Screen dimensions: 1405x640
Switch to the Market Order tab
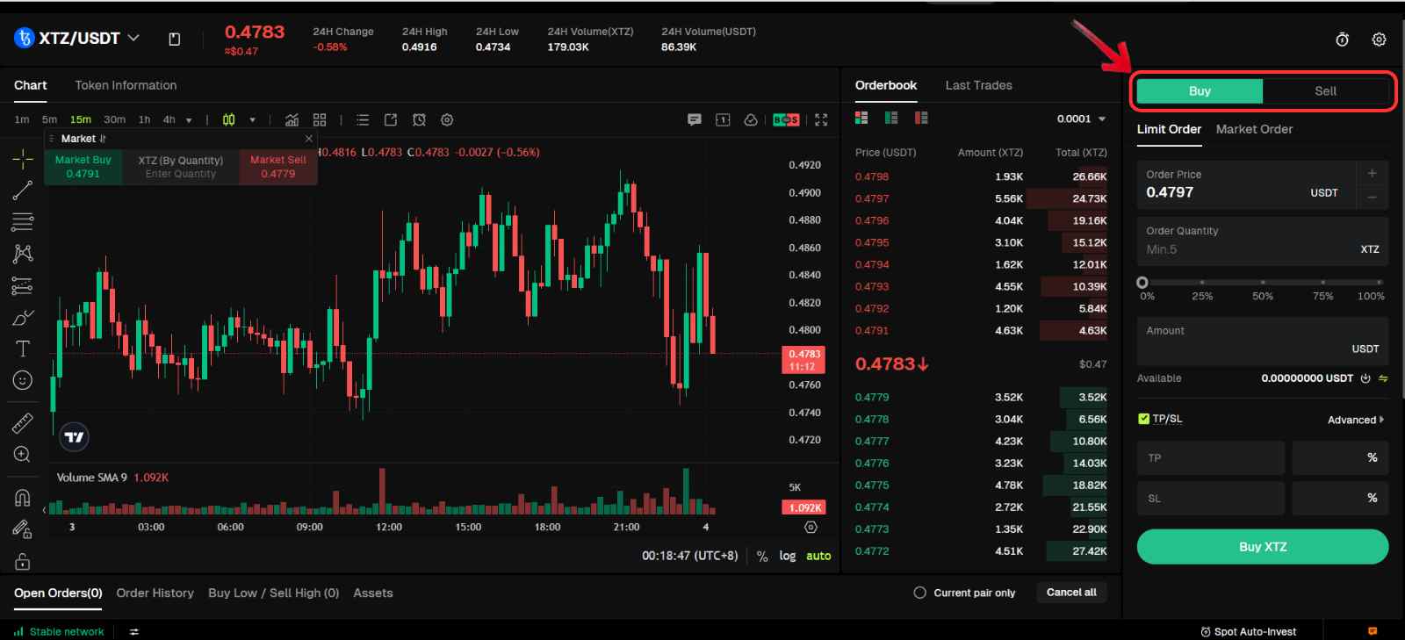click(x=1254, y=129)
